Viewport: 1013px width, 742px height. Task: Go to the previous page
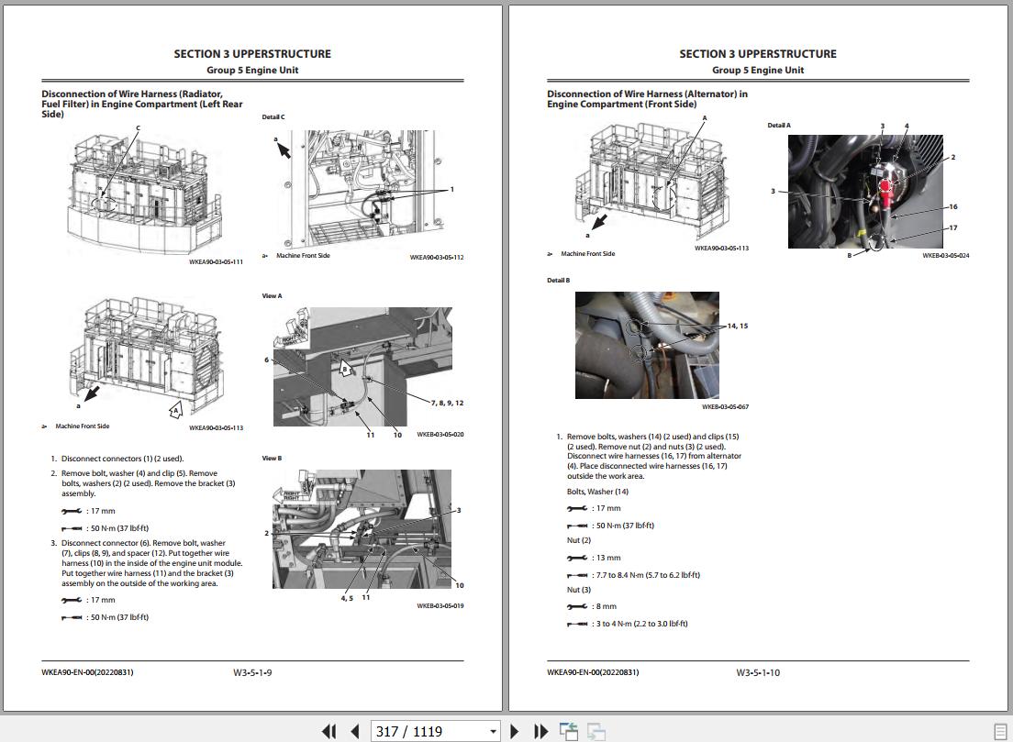point(355,731)
